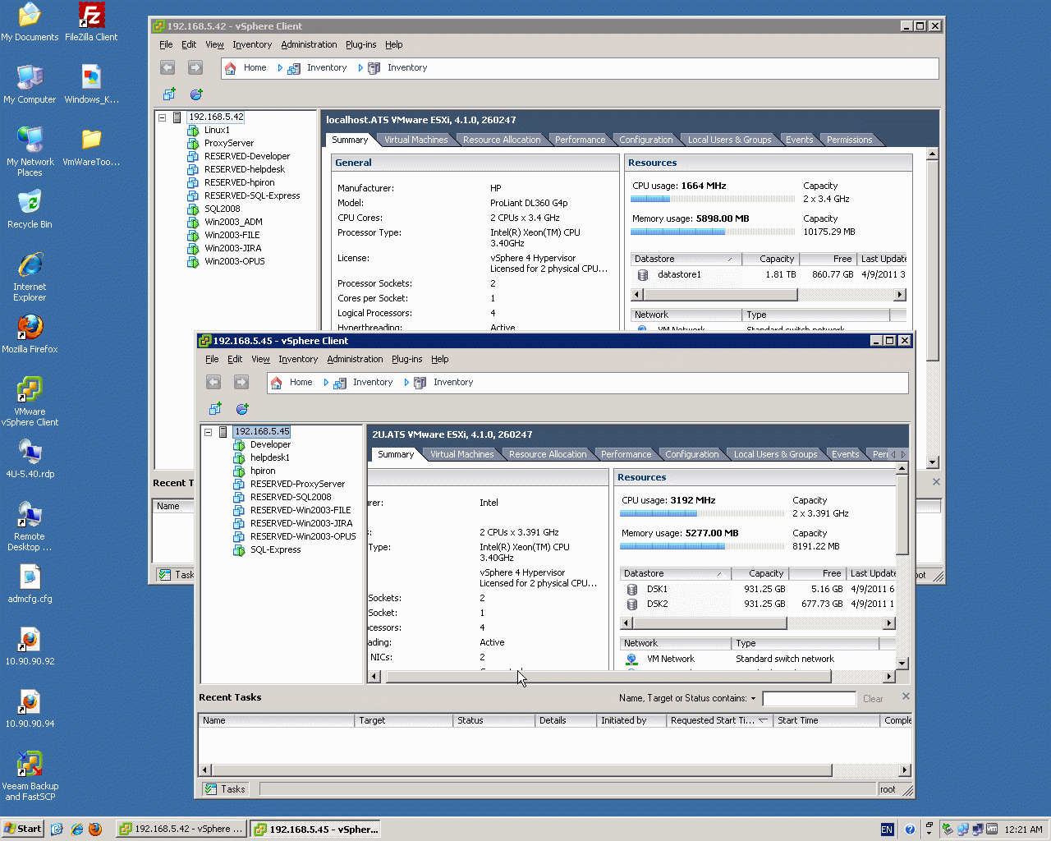The image size is (1051, 841).
Task: Click vertical scrollbar of 192.168.5.42 summary pane
Action: click(932, 261)
